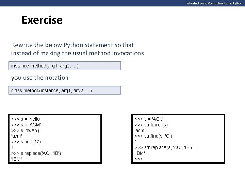Click the output "1" beneath the str.find line
The width and height of the screenshot is (245, 183).
pyautogui.click(x=136, y=142)
